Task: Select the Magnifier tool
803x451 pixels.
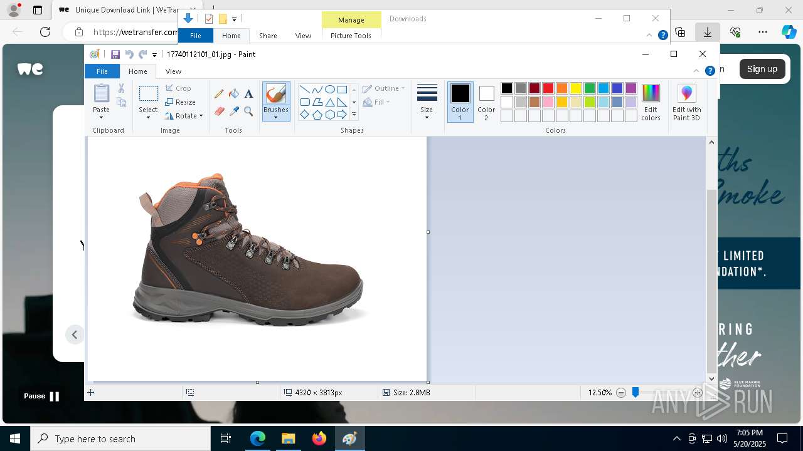Action: [248, 111]
